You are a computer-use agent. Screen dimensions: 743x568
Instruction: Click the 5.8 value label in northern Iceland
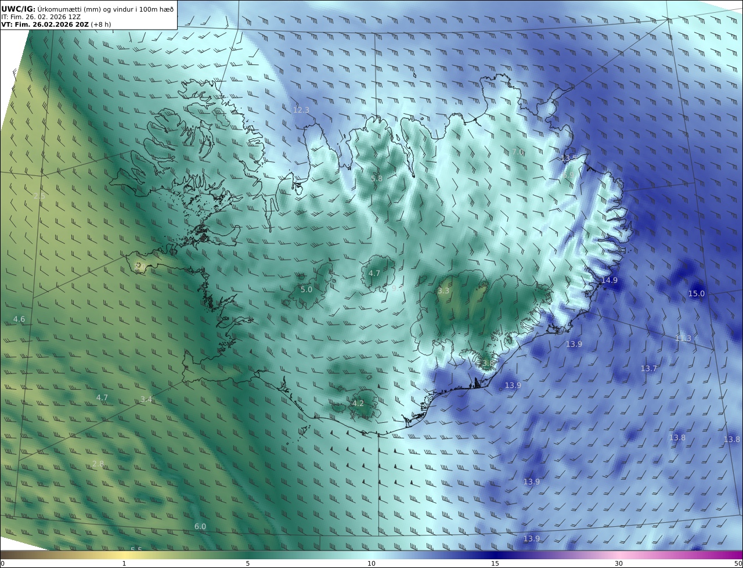(x=377, y=178)
